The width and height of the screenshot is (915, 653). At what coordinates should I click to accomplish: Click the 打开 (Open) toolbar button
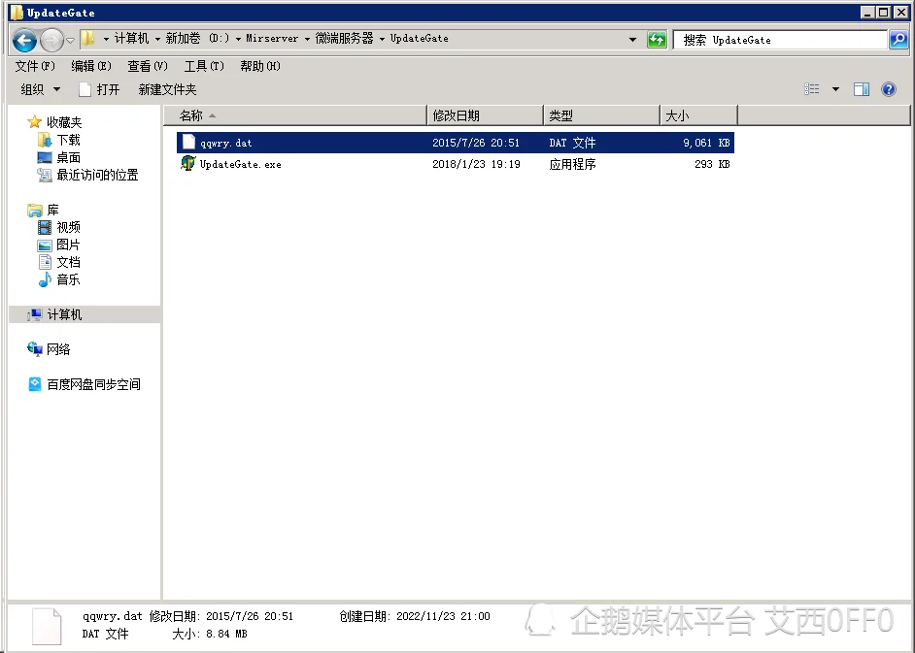coord(99,89)
